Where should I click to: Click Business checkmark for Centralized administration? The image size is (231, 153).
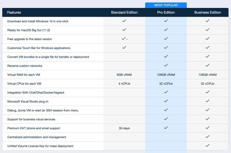(x=208, y=137)
